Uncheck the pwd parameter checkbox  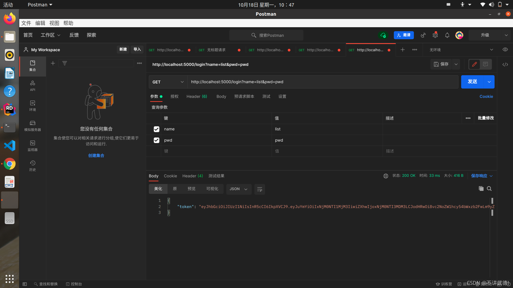tap(157, 140)
